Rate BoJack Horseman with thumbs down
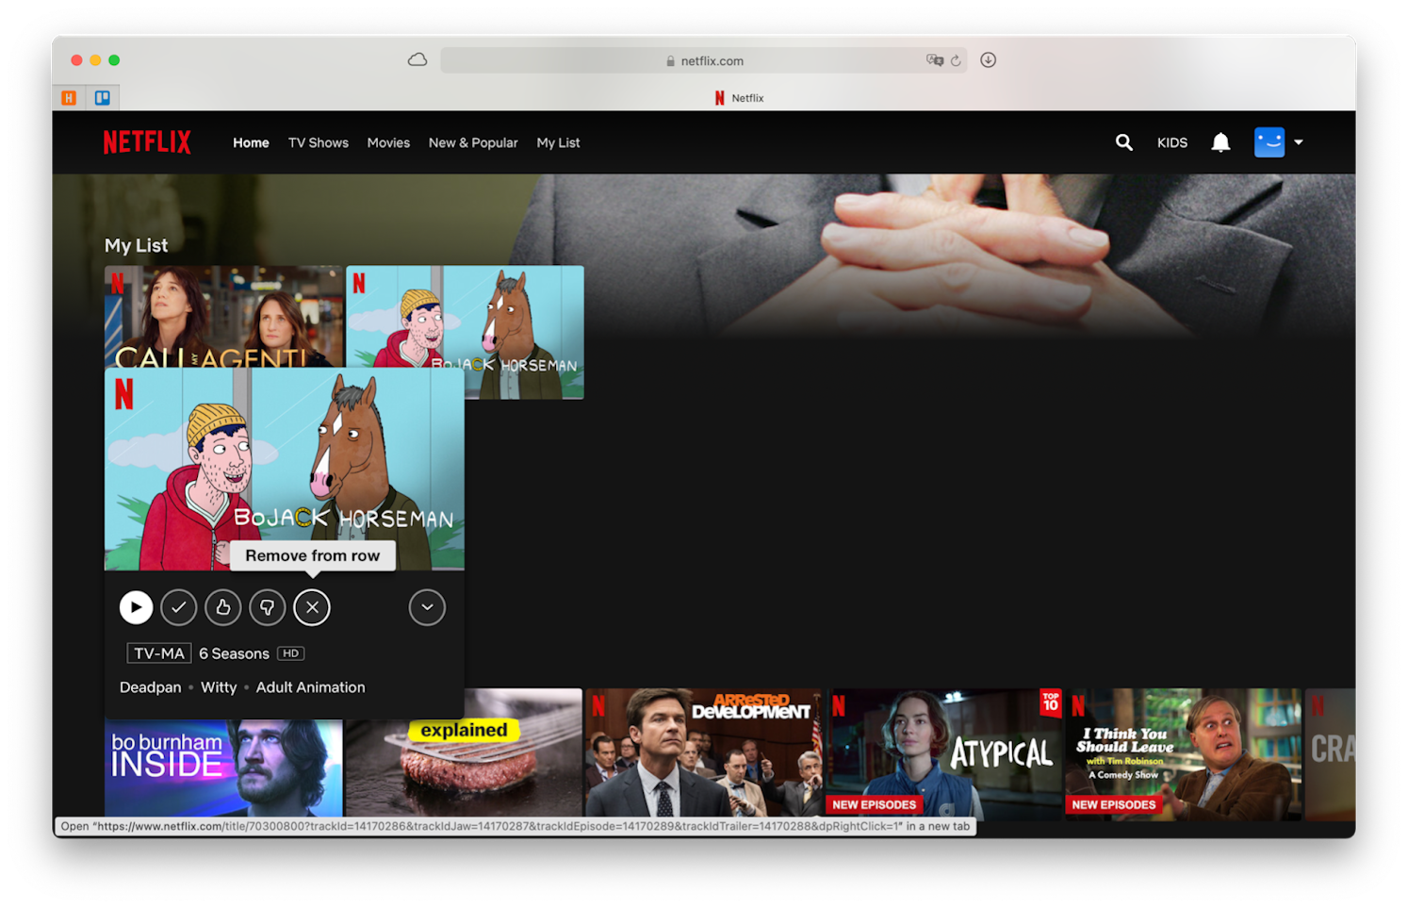This screenshot has width=1408, height=908. [x=268, y=607]
